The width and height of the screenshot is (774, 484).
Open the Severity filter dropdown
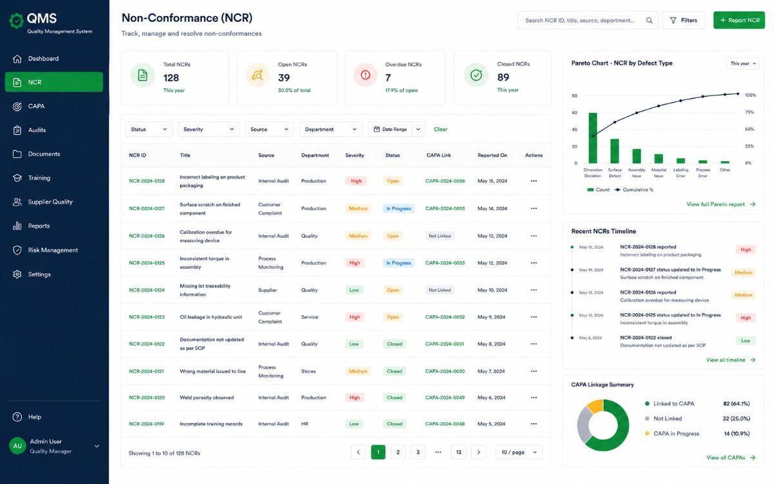[208, 130]
